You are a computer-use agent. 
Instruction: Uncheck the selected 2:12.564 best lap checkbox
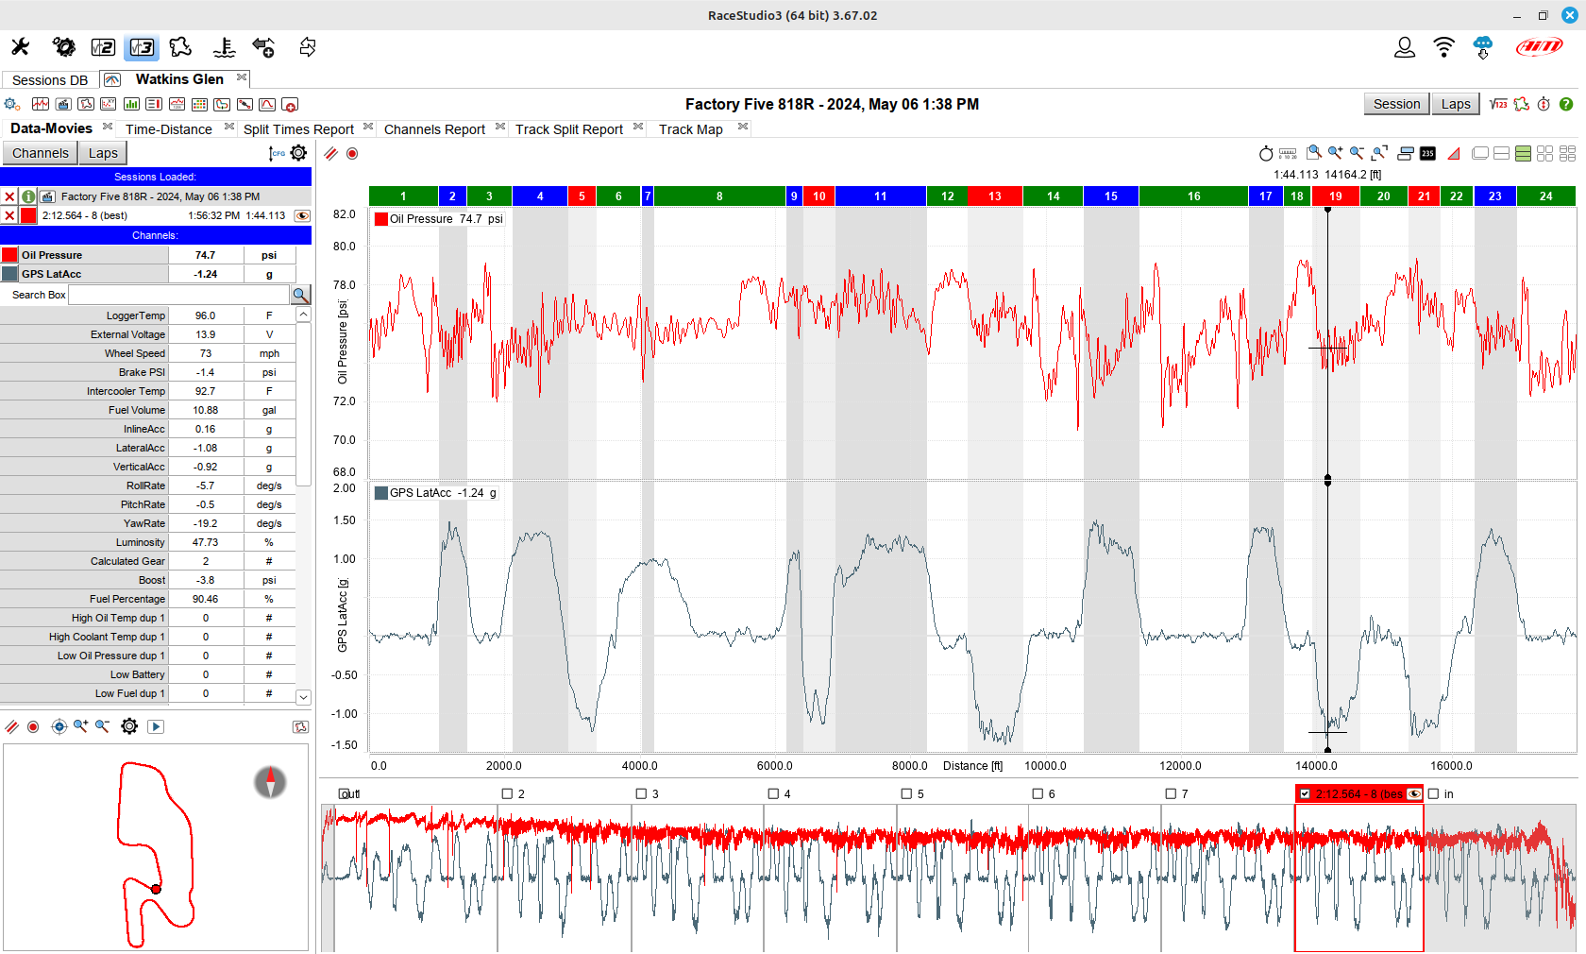click(1305, 793)
